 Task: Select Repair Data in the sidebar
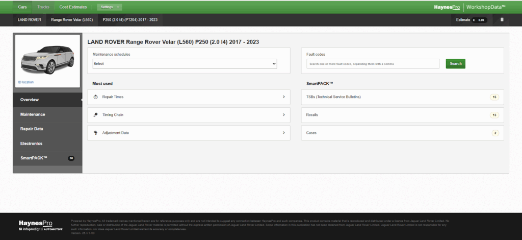pyautogui.click(x=31, y=129)
